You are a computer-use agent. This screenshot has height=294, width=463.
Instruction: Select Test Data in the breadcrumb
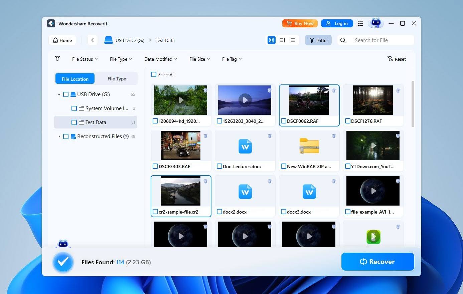click(165, 40)
